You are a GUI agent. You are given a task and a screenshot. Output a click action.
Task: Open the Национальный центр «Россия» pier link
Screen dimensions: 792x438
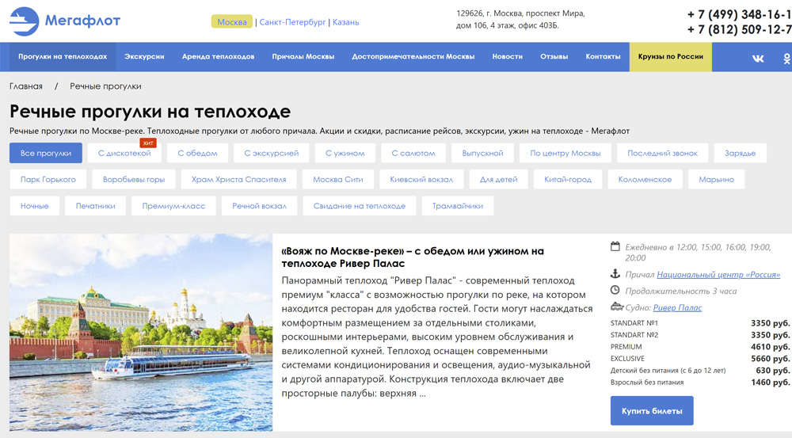[x=718, y=274]
